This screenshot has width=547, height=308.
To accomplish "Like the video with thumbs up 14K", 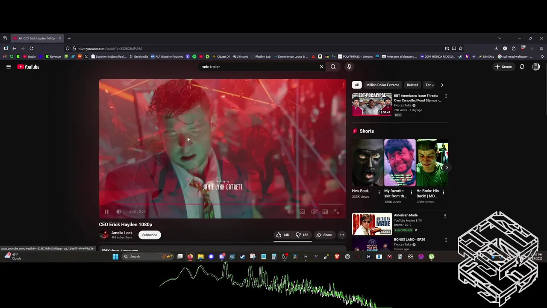I will [x=283, y=235].
